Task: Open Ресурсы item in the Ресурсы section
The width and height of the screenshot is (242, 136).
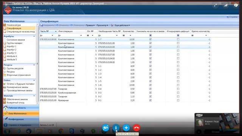Action: click(11, 72)
